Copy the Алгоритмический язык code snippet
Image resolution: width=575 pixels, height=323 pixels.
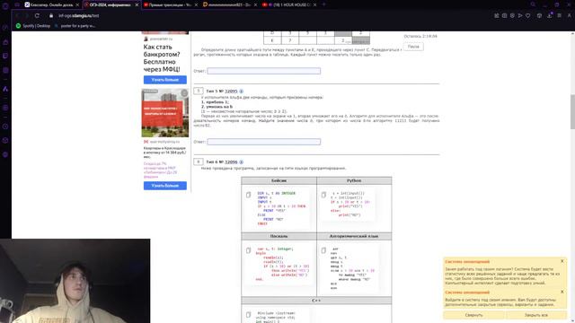[x=323, y=250]
